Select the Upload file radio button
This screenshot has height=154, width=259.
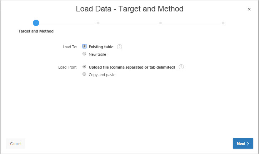pyautogui.click(x=84, y=66)
